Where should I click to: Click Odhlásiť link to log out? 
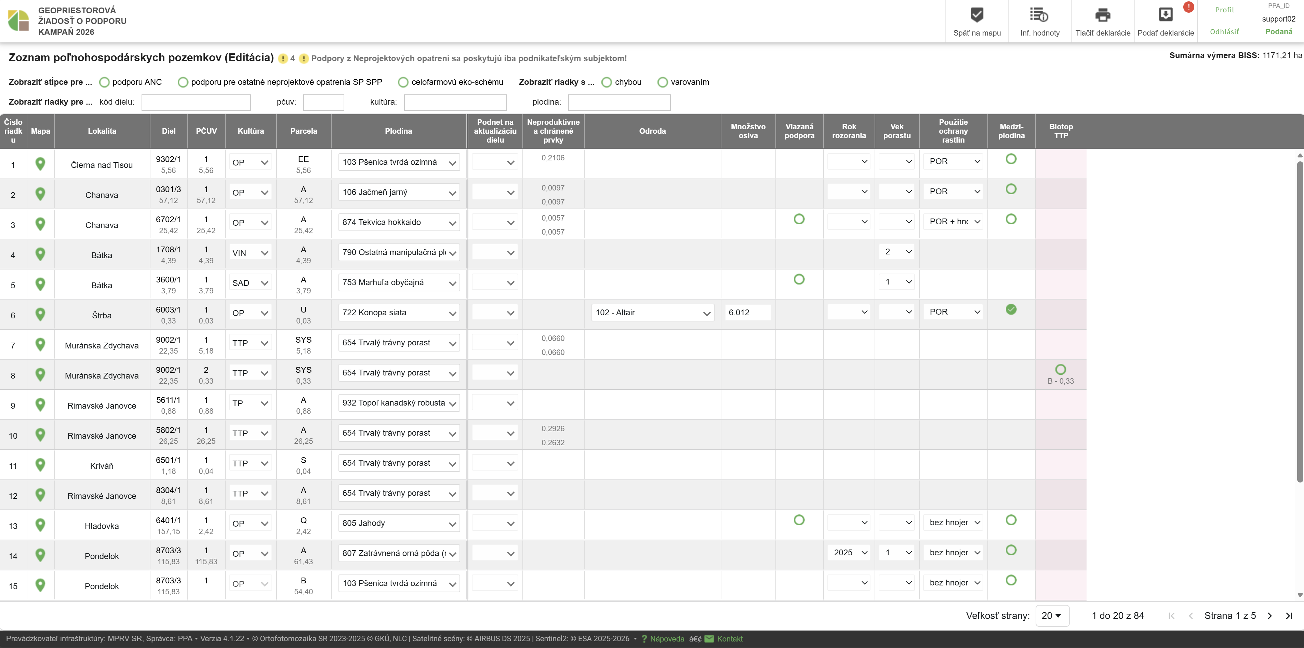[x=1224, y=31]
